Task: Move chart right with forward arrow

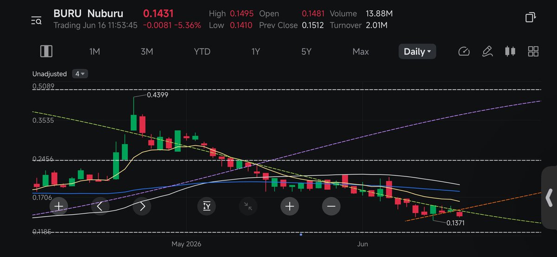Action: 142,206
